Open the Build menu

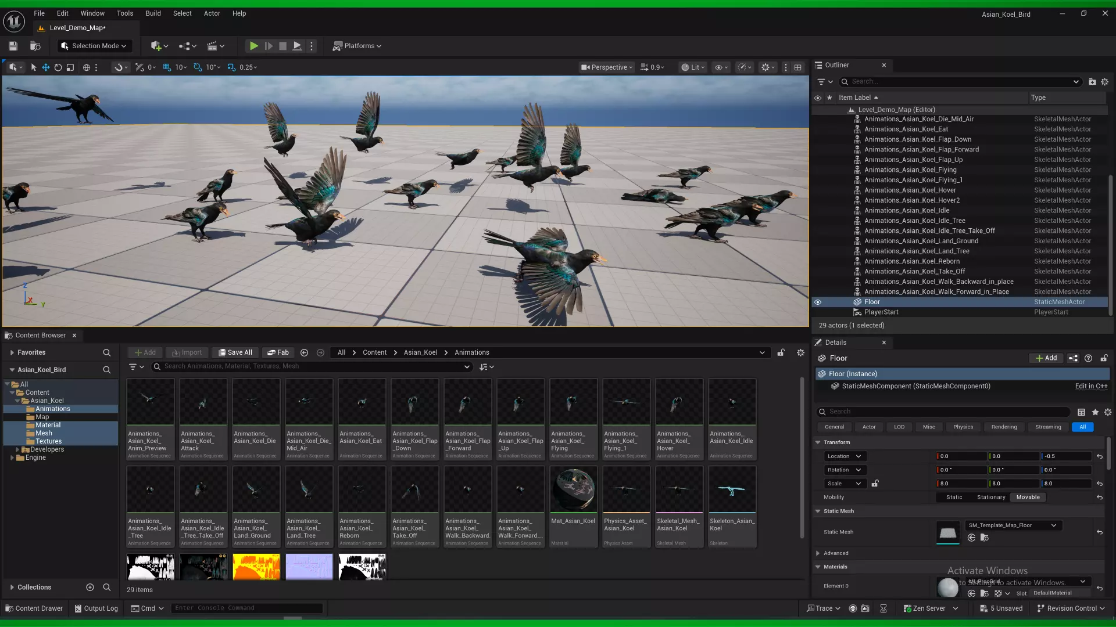153,13
